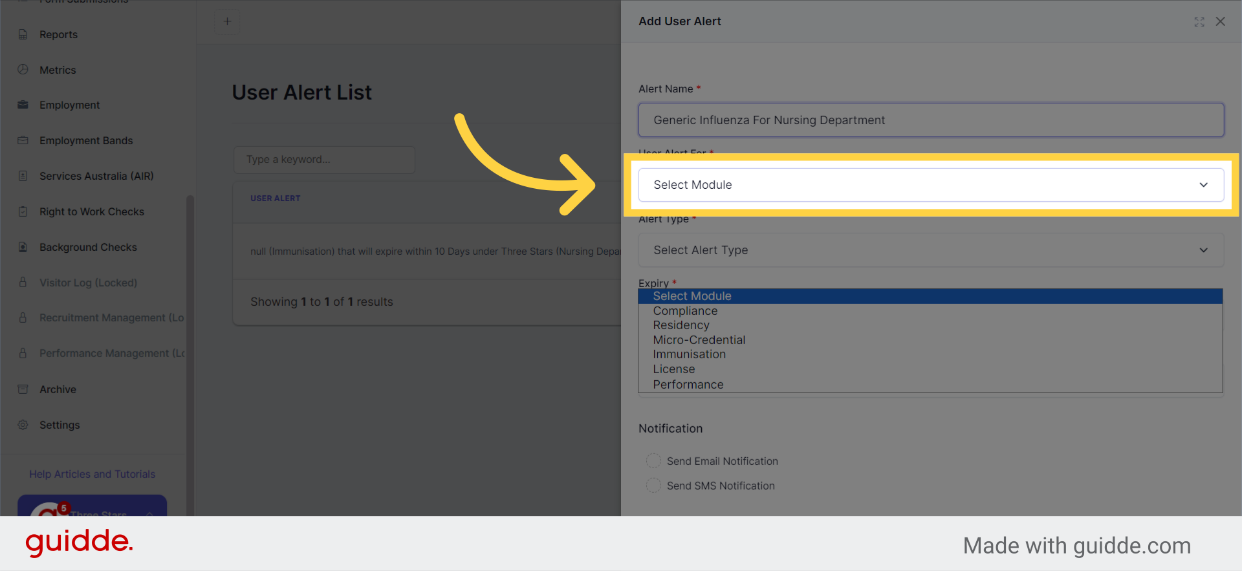This screenshot has width=1242, height=571.
Task: Click the Metrics pie chart icon
Action: [23, 69]
